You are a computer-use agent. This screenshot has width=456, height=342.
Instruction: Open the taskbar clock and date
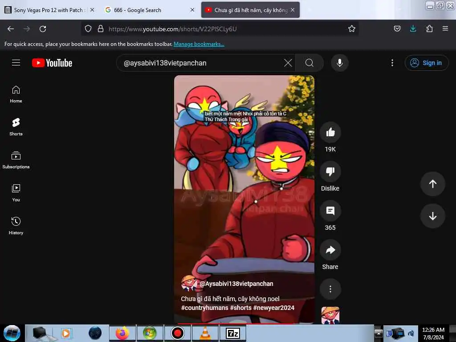tap(433, 334)
